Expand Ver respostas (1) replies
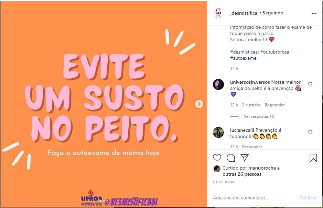The height and width of the screenshot is (208, 323). coord(259,116)
